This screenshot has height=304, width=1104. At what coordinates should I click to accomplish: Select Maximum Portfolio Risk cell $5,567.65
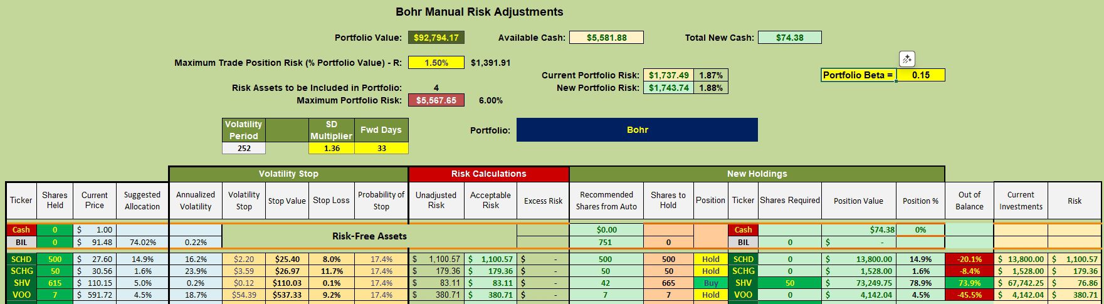[436, 100]
